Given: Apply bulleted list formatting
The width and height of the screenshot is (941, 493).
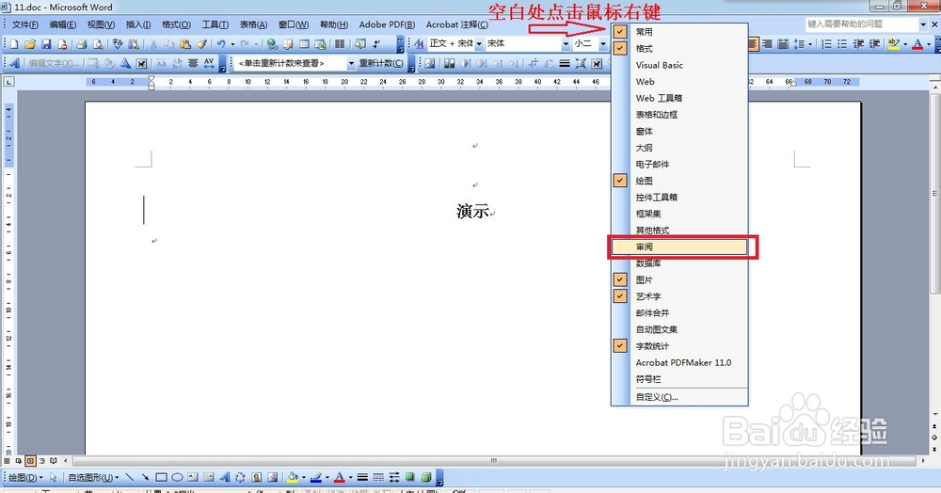Looking at the screenshot, I should (842, 44).
